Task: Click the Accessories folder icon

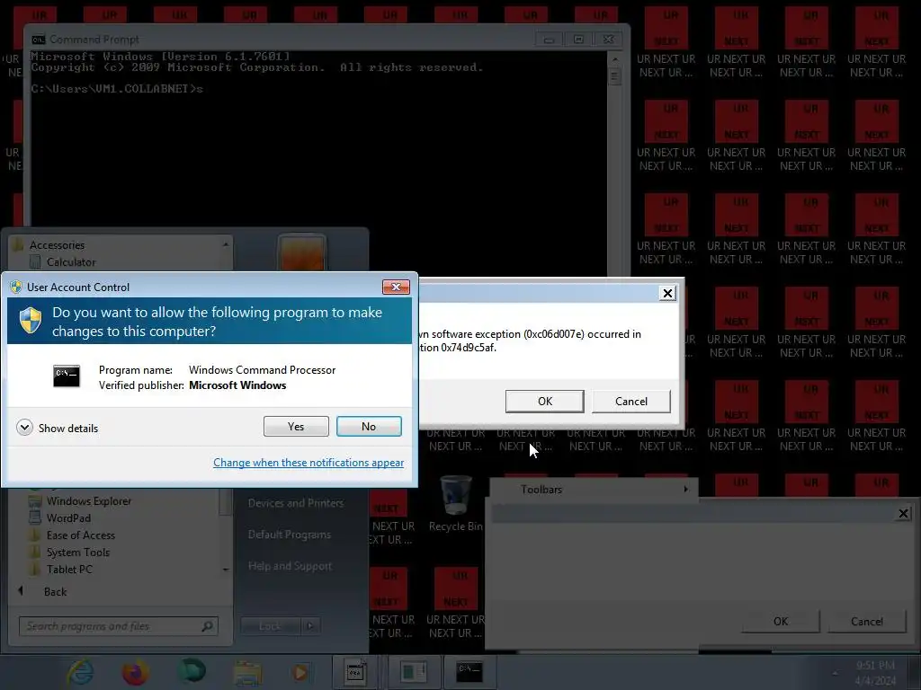Action: point(18,244)
